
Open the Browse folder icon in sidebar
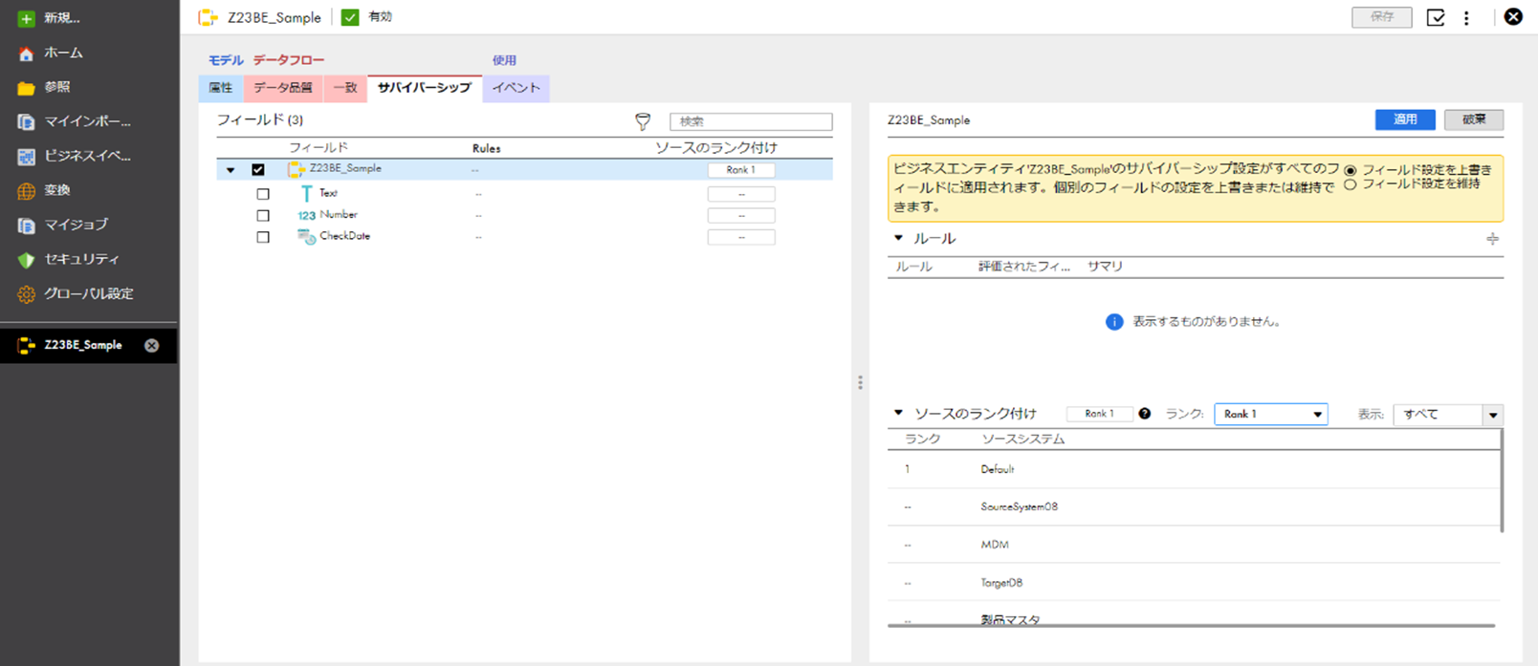pyautogui.click(x=26, y=88)
